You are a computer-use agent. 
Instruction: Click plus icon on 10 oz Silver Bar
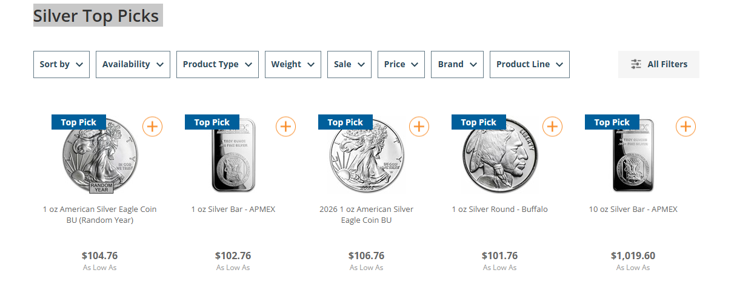[x=686, y=127]
